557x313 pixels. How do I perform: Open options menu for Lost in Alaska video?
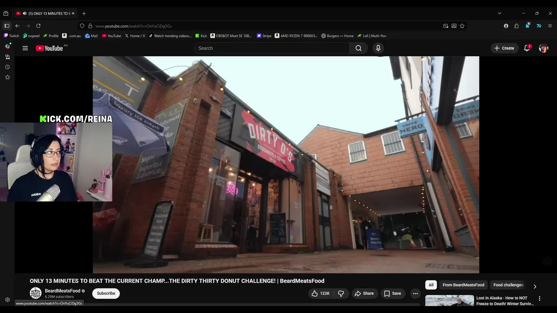[x=539, y=299]
